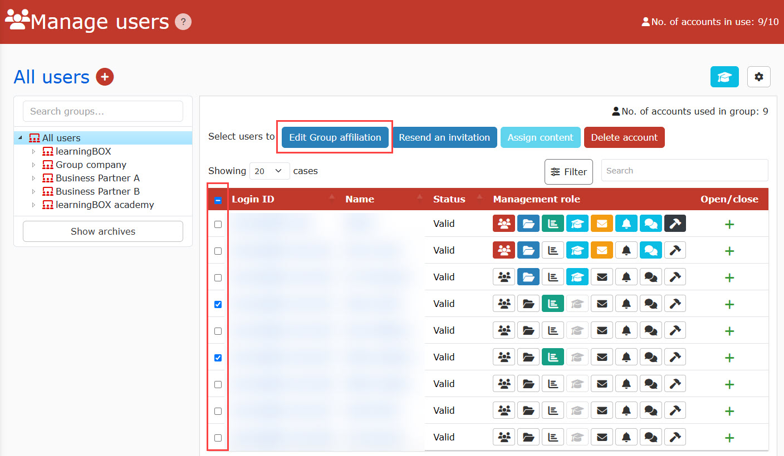Click the graduation cap button at top right
Viewport: 784px width, 456px height.
724,77
